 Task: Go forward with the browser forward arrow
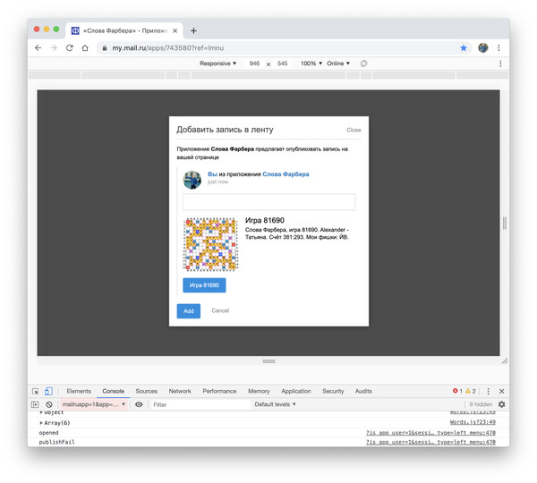click(x=54, y=48)
